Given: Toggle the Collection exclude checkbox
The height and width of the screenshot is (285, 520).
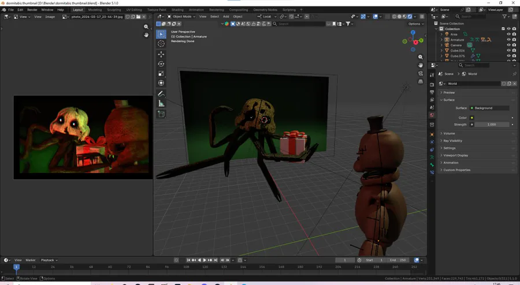Looking at the screenshot, I should (503, 29).
